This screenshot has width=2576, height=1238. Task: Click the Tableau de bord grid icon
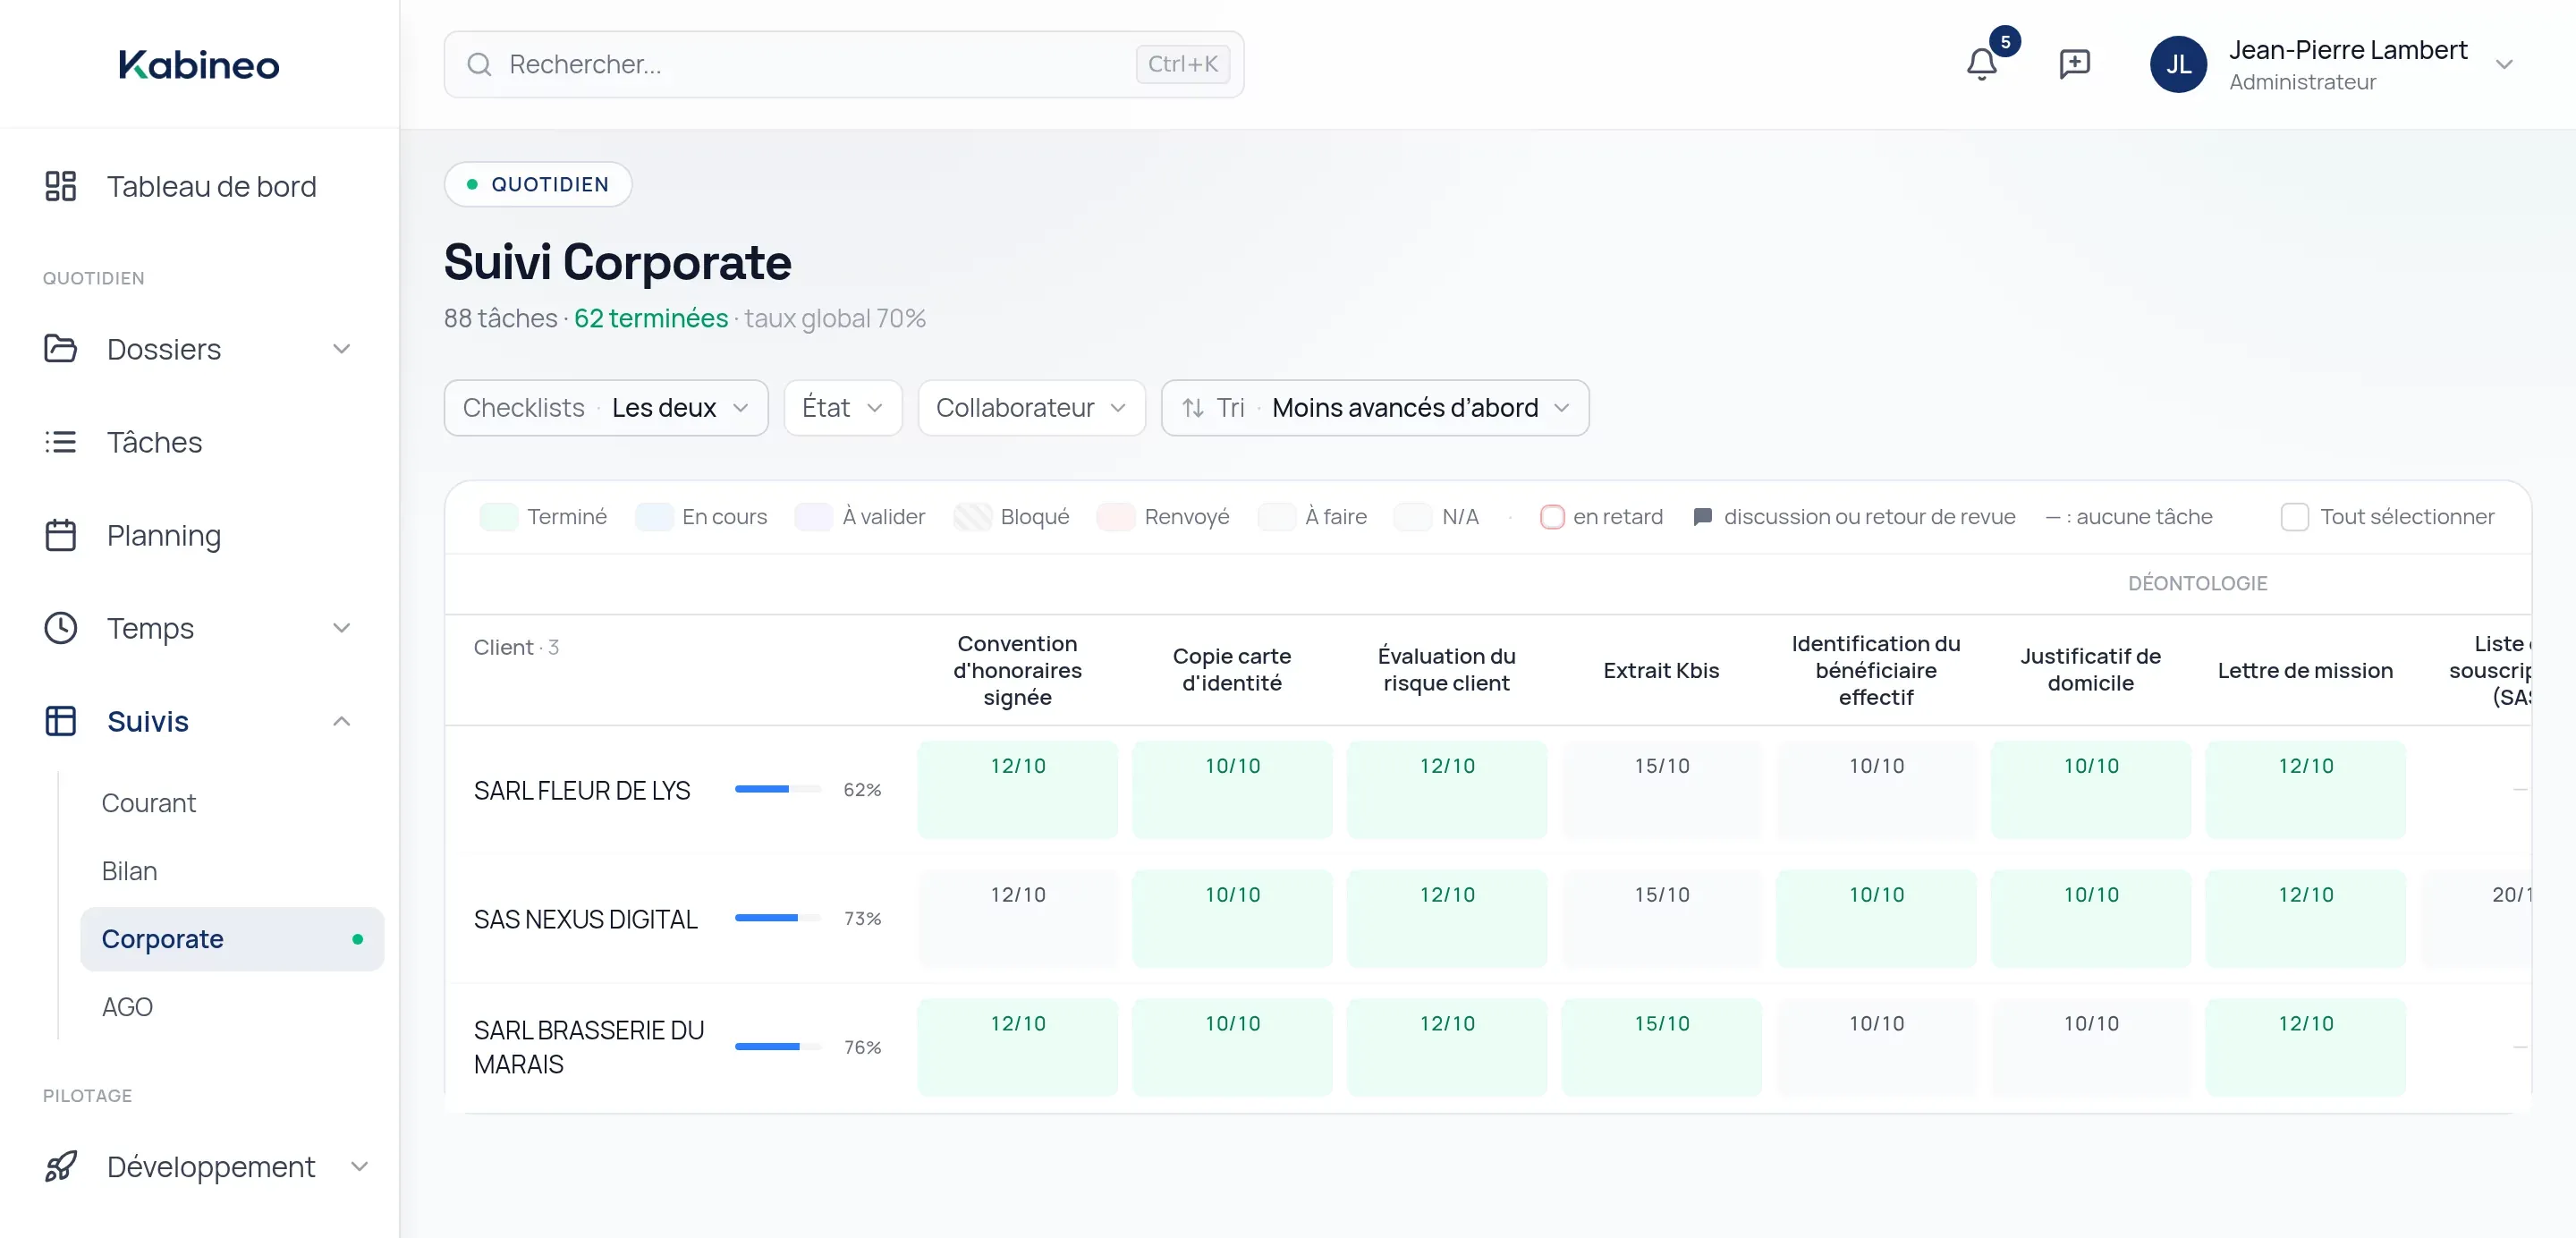(60, 186)
